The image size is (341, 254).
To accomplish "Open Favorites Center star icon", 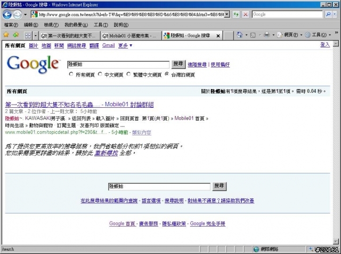I will (x=6, y=35).
